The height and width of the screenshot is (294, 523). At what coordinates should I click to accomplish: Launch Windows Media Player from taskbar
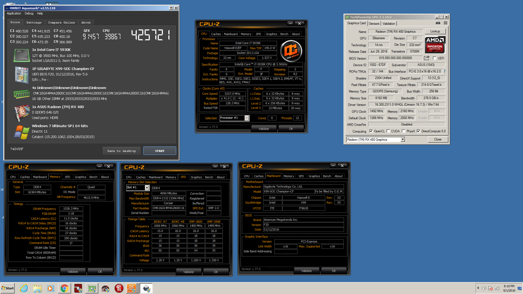[x=50, y=288]
